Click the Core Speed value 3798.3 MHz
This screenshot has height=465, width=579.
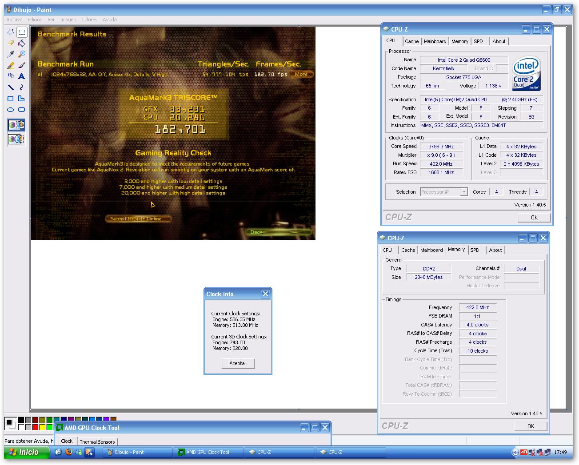point(441,147)
